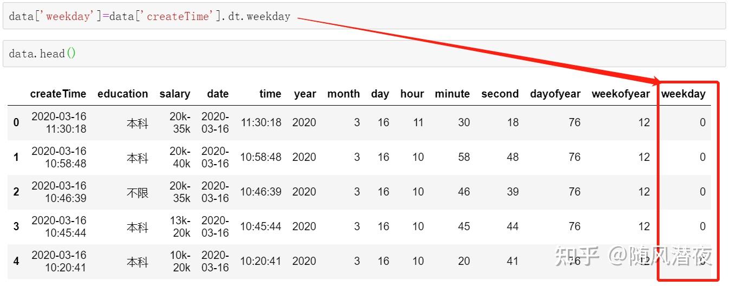Select row index 0 label
Image resolution: width=731 pixels, height=286 pixels.
coord(16,122)
